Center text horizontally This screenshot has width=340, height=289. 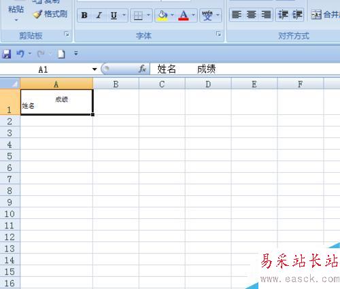click(251, 15)
